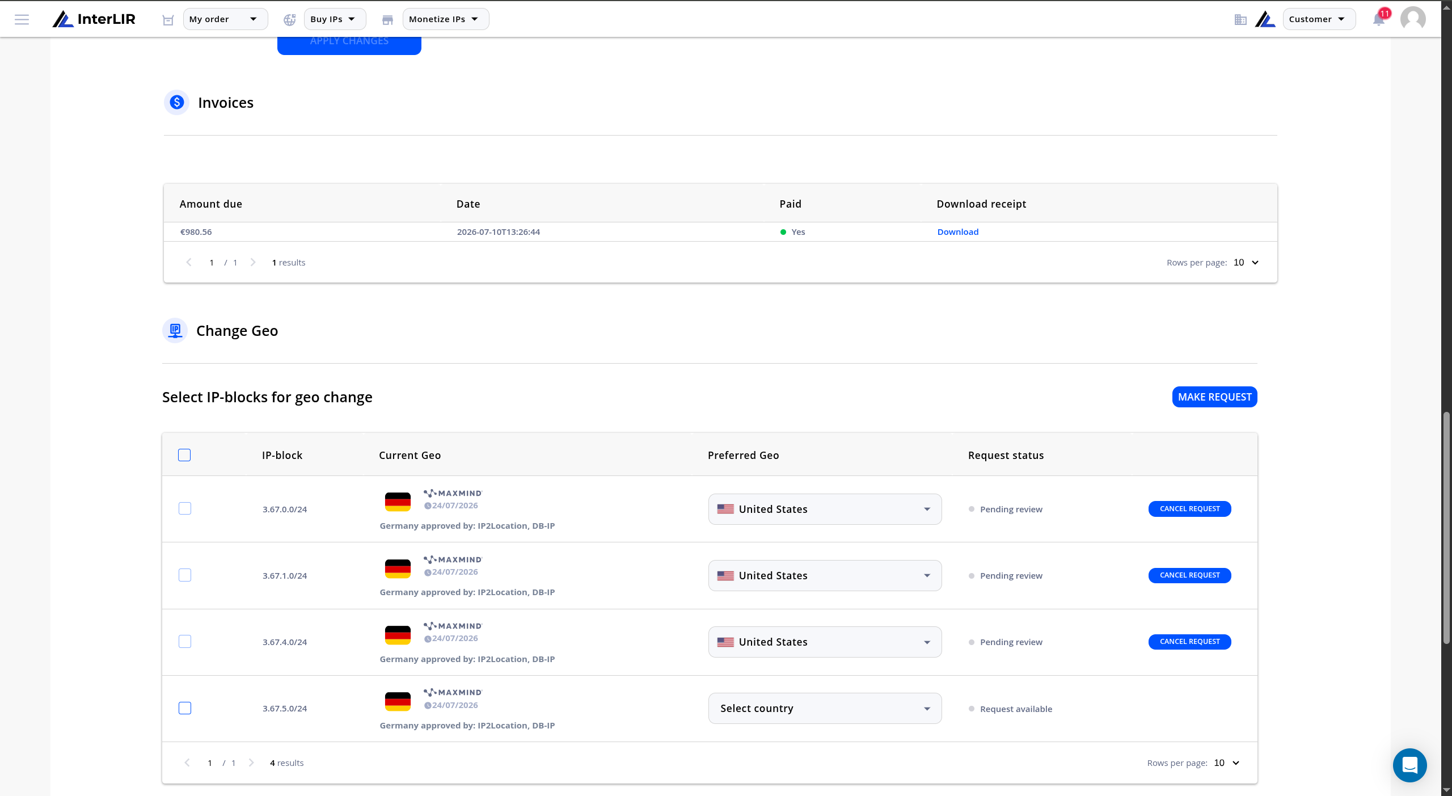The image size is (1452, 796).
Task: Click the page vertical scrollbar
Action: [x=1446, y=528]
